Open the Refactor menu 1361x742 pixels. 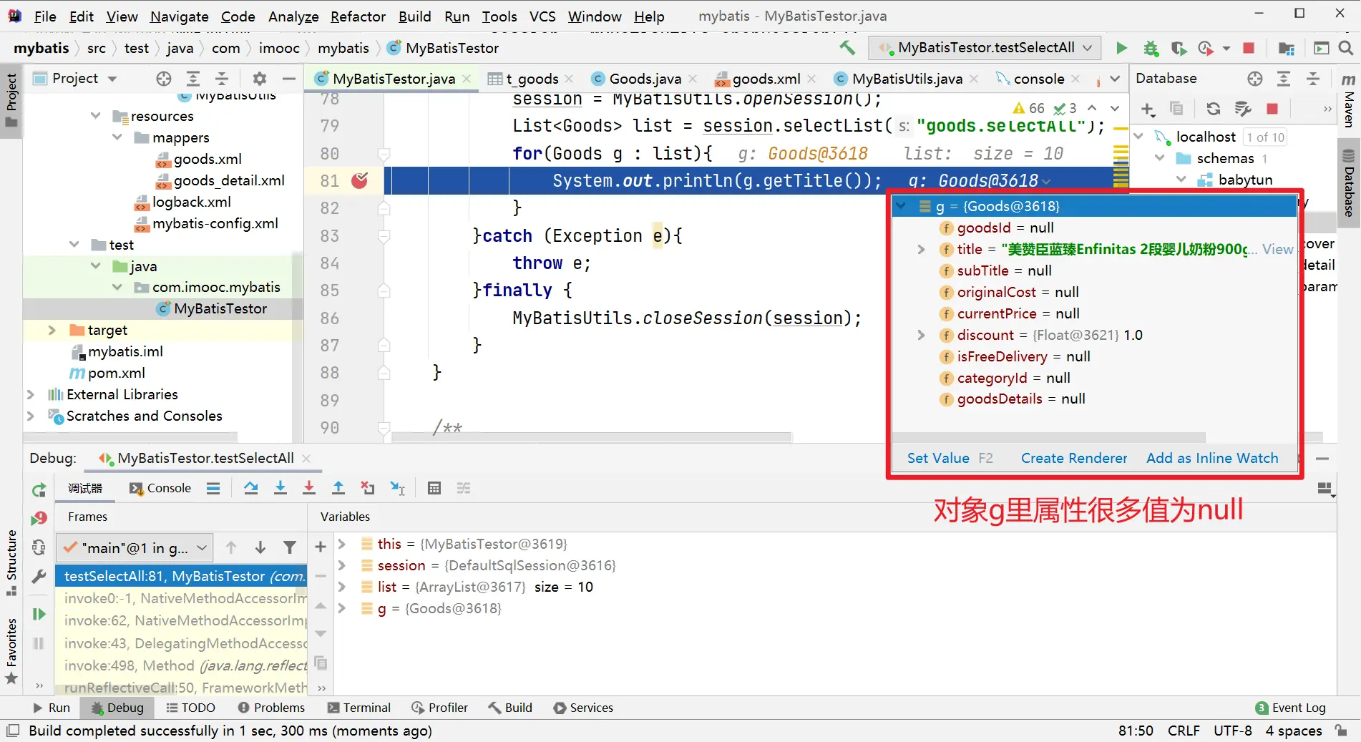(358, 16)
